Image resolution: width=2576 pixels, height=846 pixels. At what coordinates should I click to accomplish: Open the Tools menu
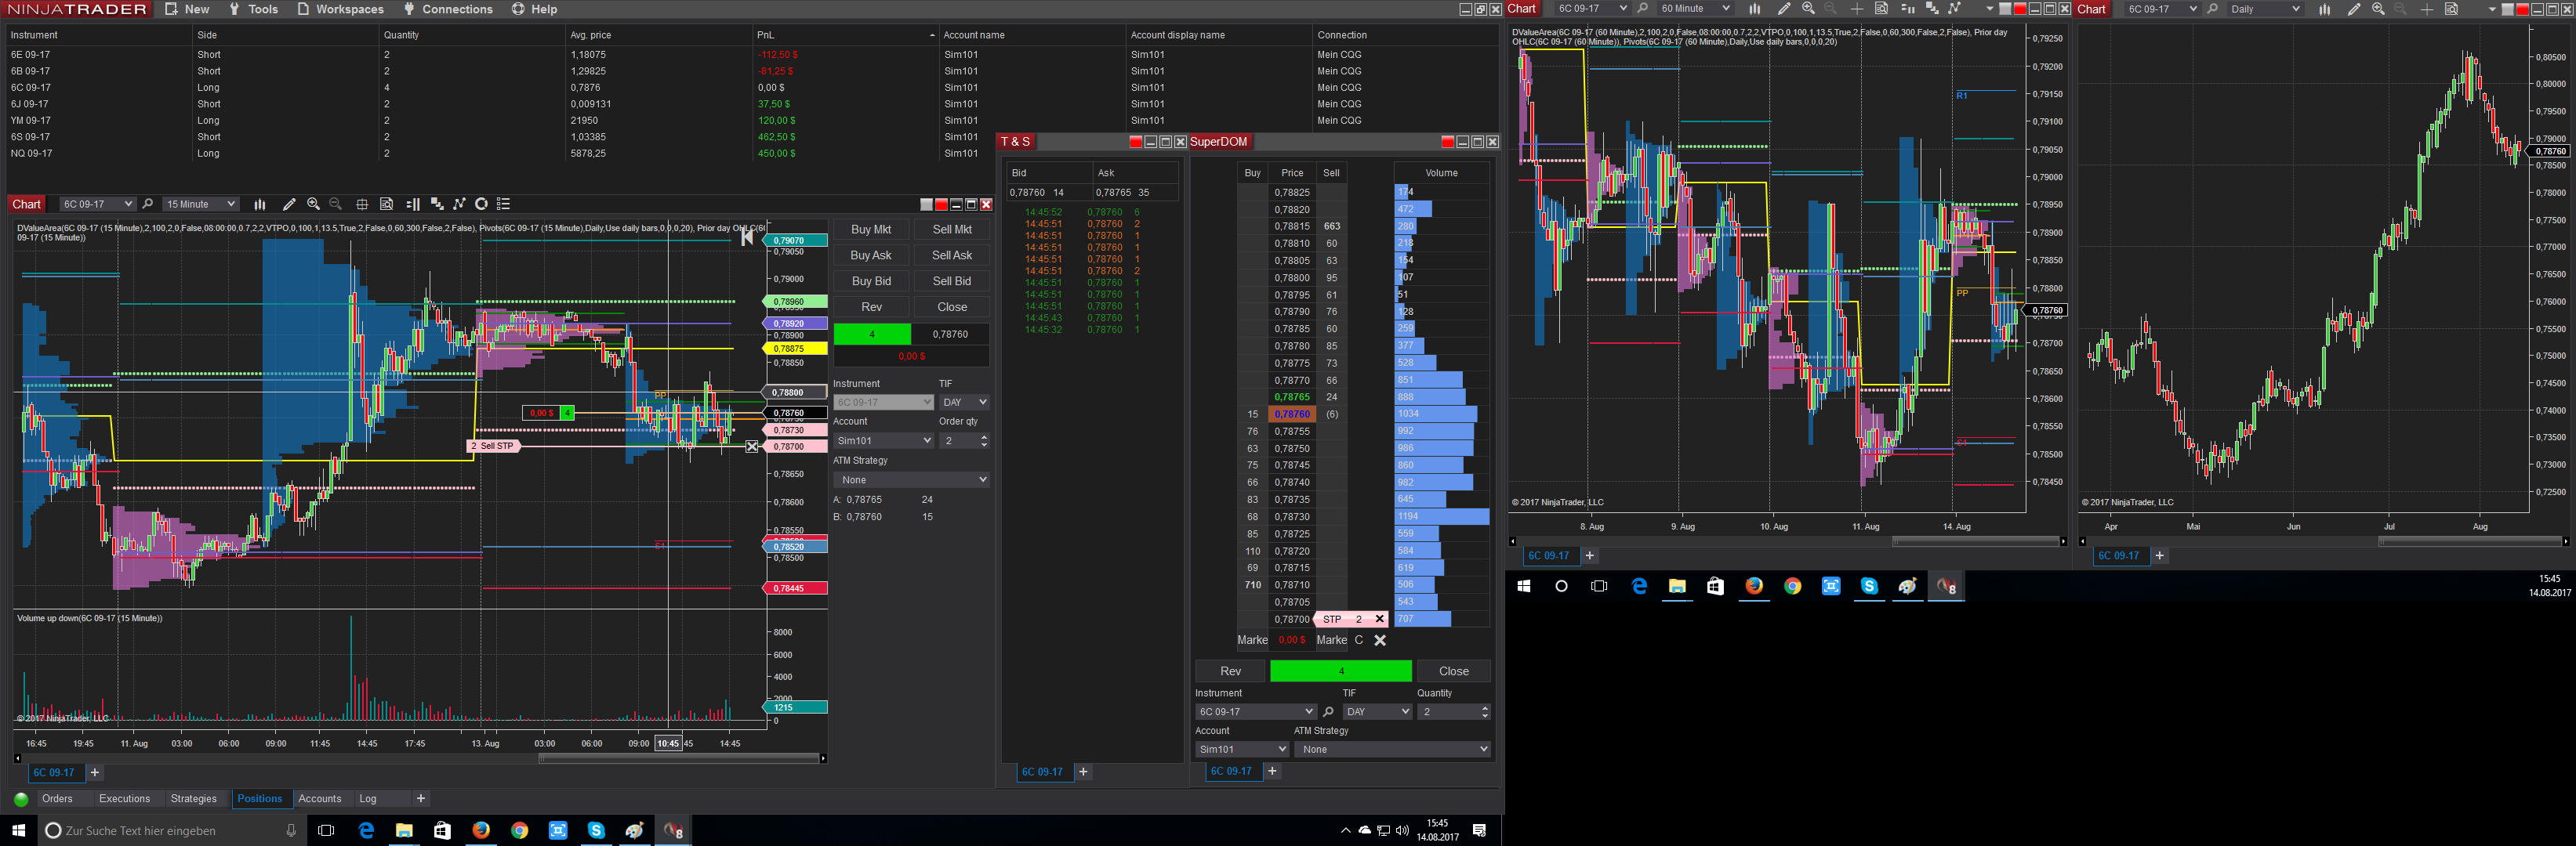tap(254, 9)
